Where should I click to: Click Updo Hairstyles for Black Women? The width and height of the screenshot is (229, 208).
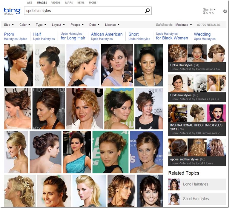click(x=172, y=36)
